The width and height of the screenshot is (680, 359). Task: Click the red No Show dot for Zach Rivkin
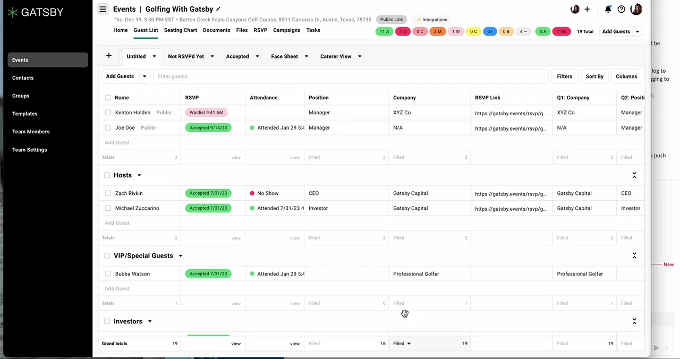pyautogui.click(x=252, y=193)
